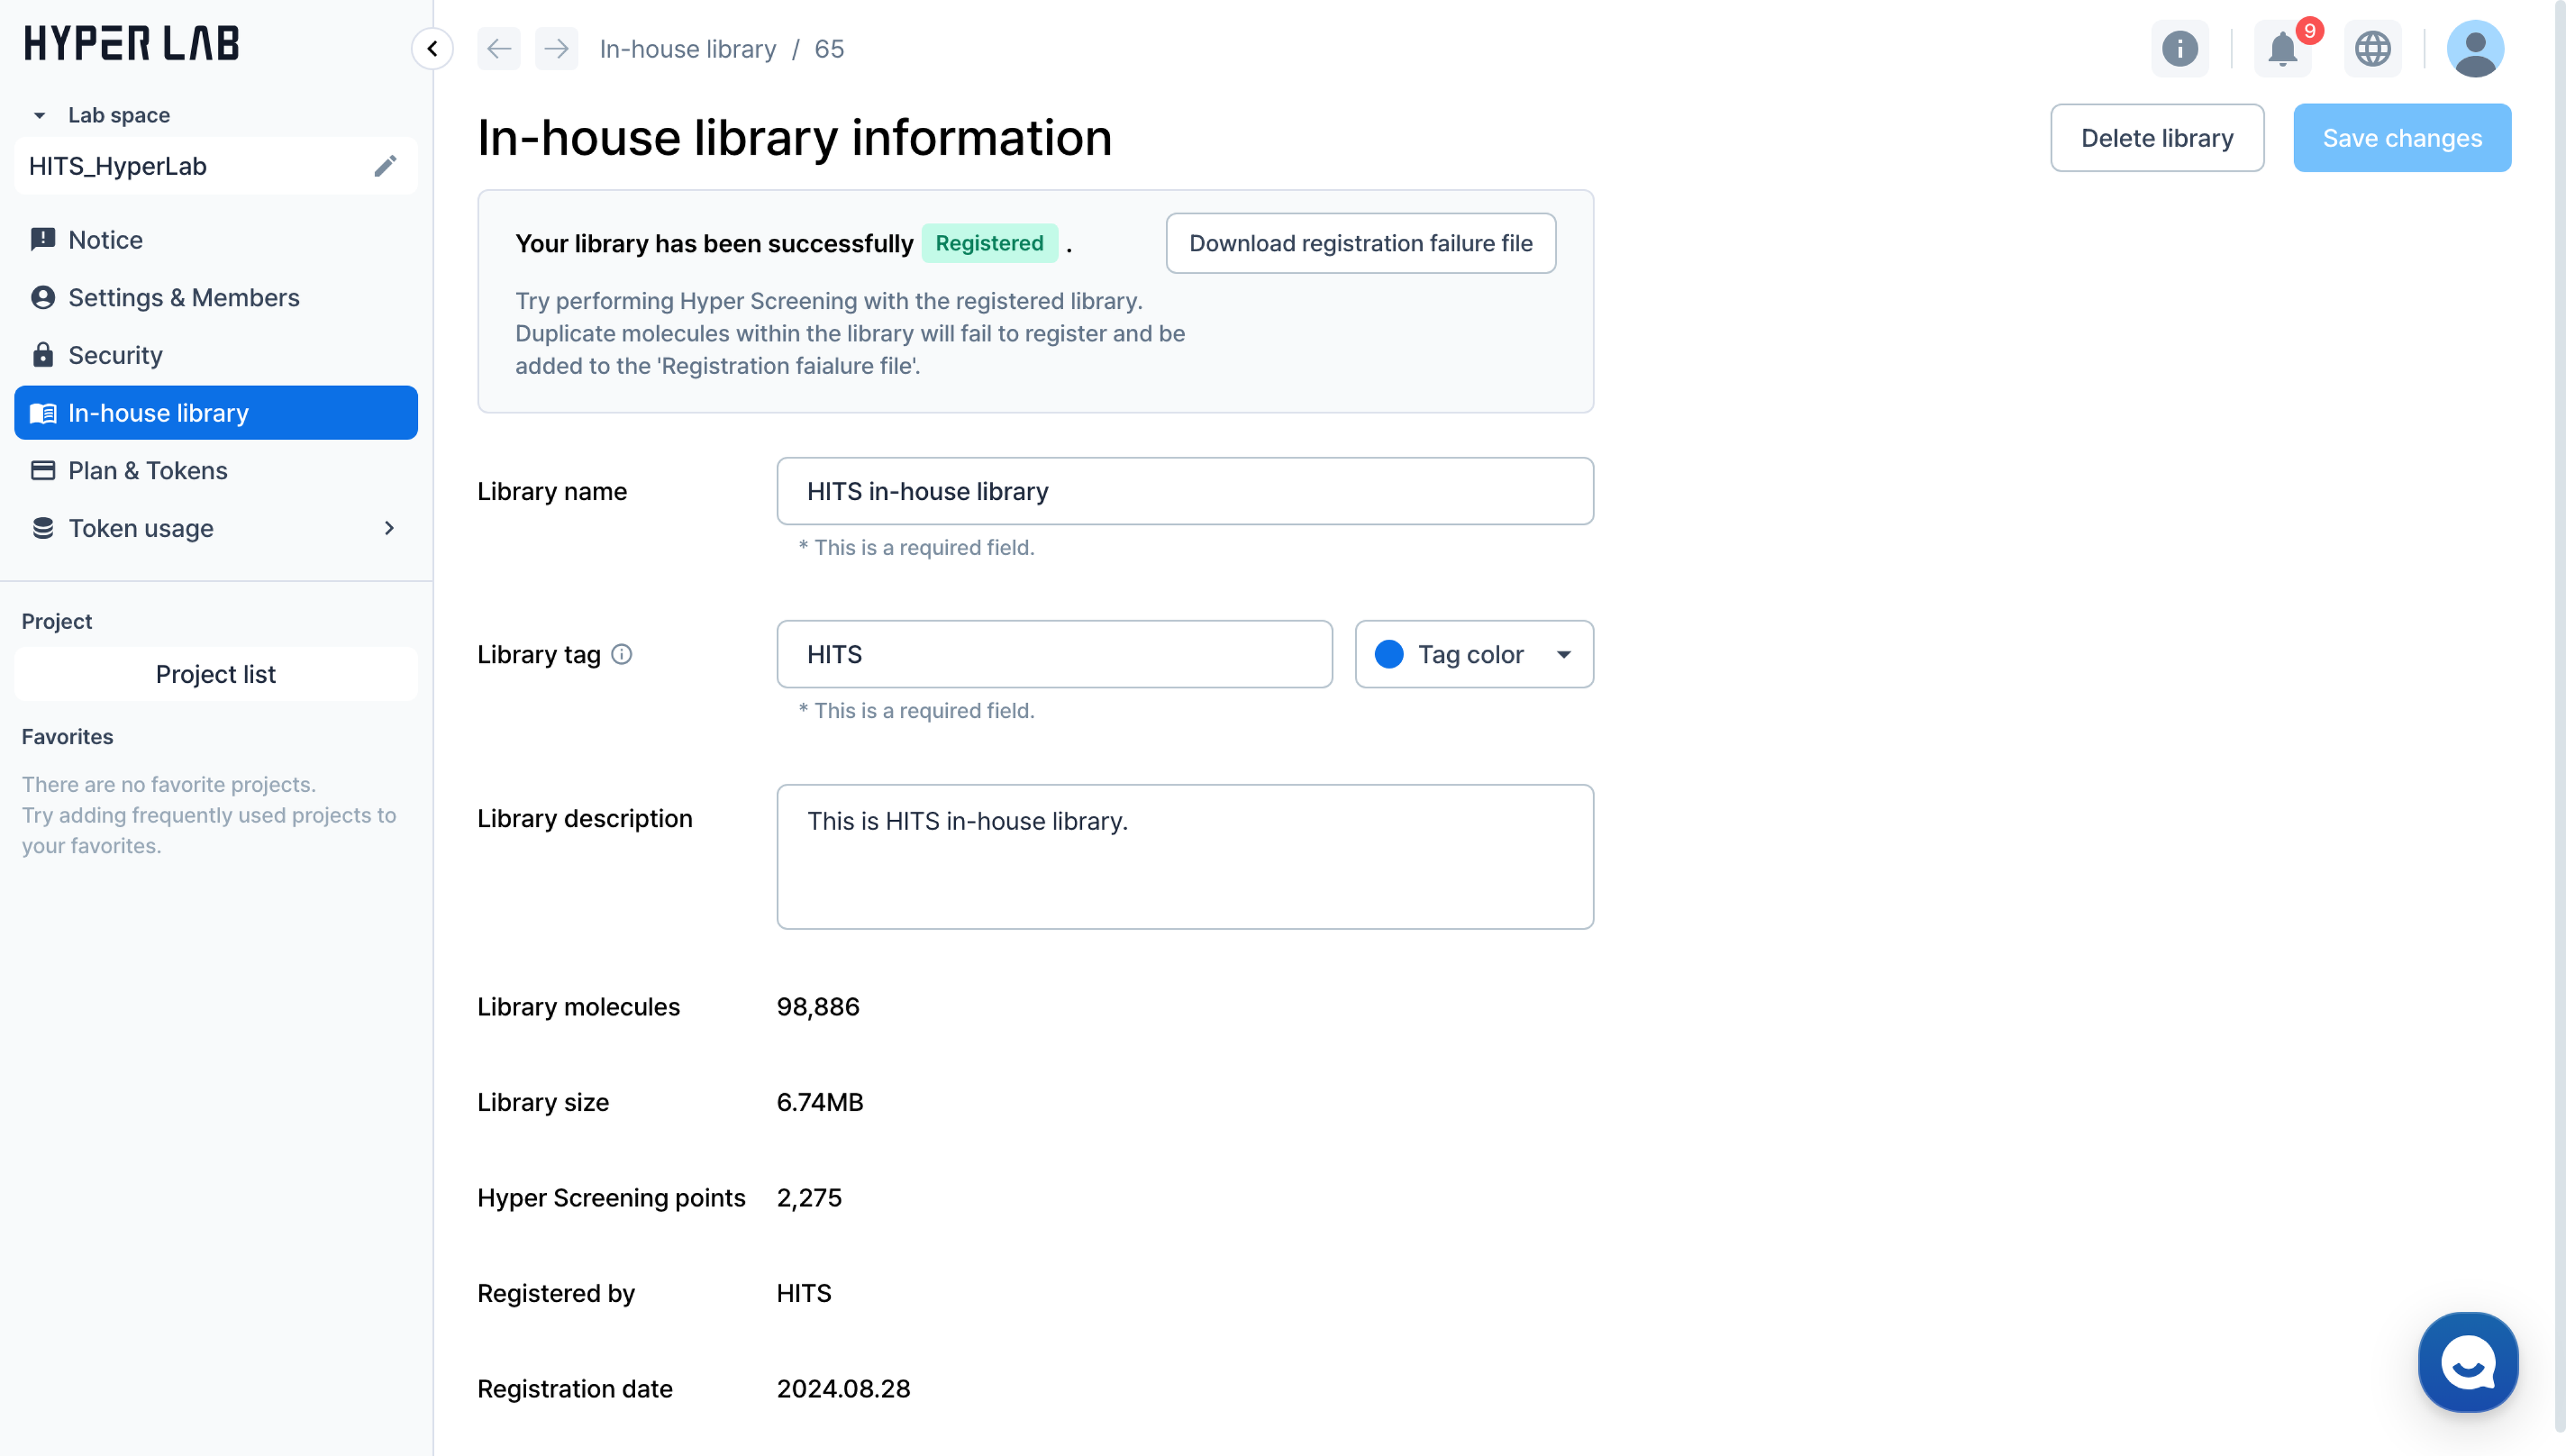Click the edit pencil next to HITS_HyperLab
The image size is (2566, 1456).
pyautogui.click(x=385, y=166)
